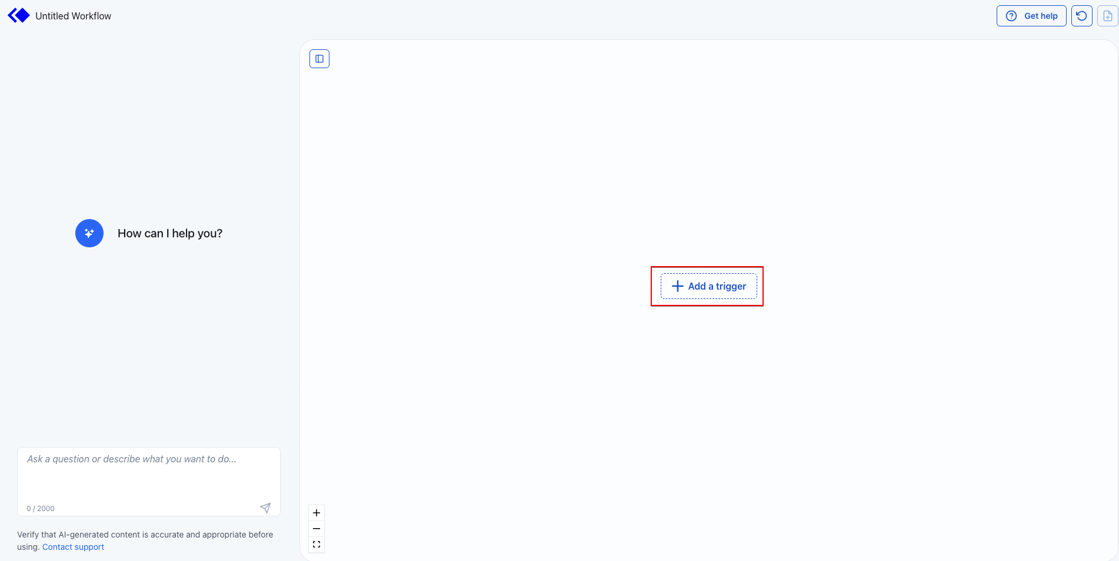Click the new document icon in top bar
The image size is (1119, 561).
(1107, 15)
